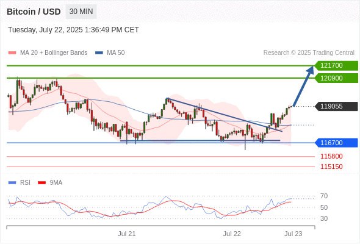The image size is (360, 244).
Task: Click the MA 20 + Bollinger Bands legend swatch
Action: click(x=12, y=53)
